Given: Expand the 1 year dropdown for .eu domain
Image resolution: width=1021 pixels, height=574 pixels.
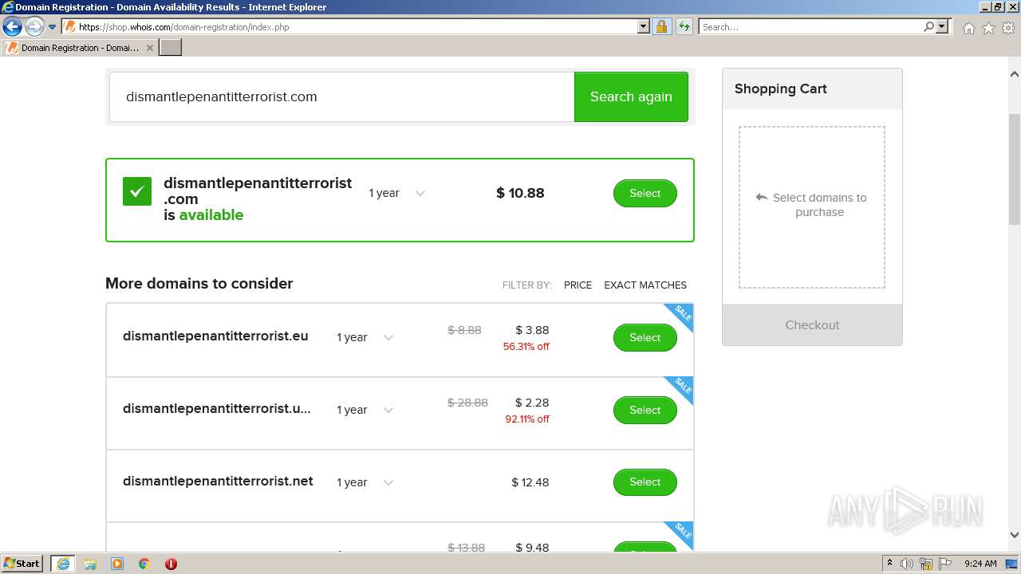Looking at the screenshot, I should point(365,337).
